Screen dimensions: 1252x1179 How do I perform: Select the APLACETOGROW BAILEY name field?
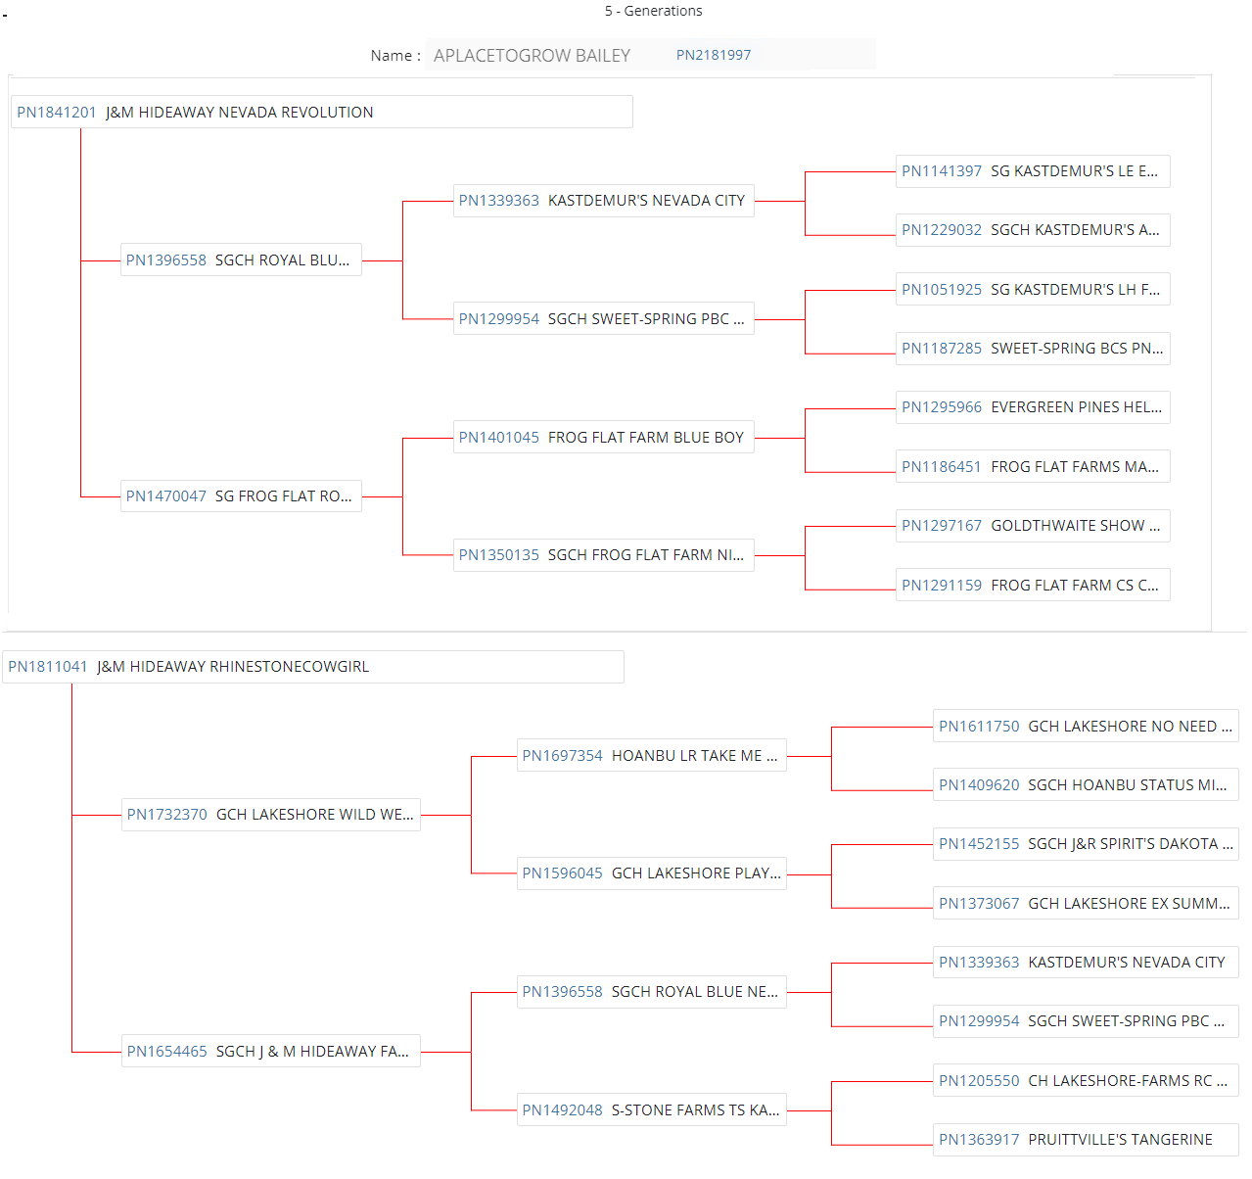[532, 56]
